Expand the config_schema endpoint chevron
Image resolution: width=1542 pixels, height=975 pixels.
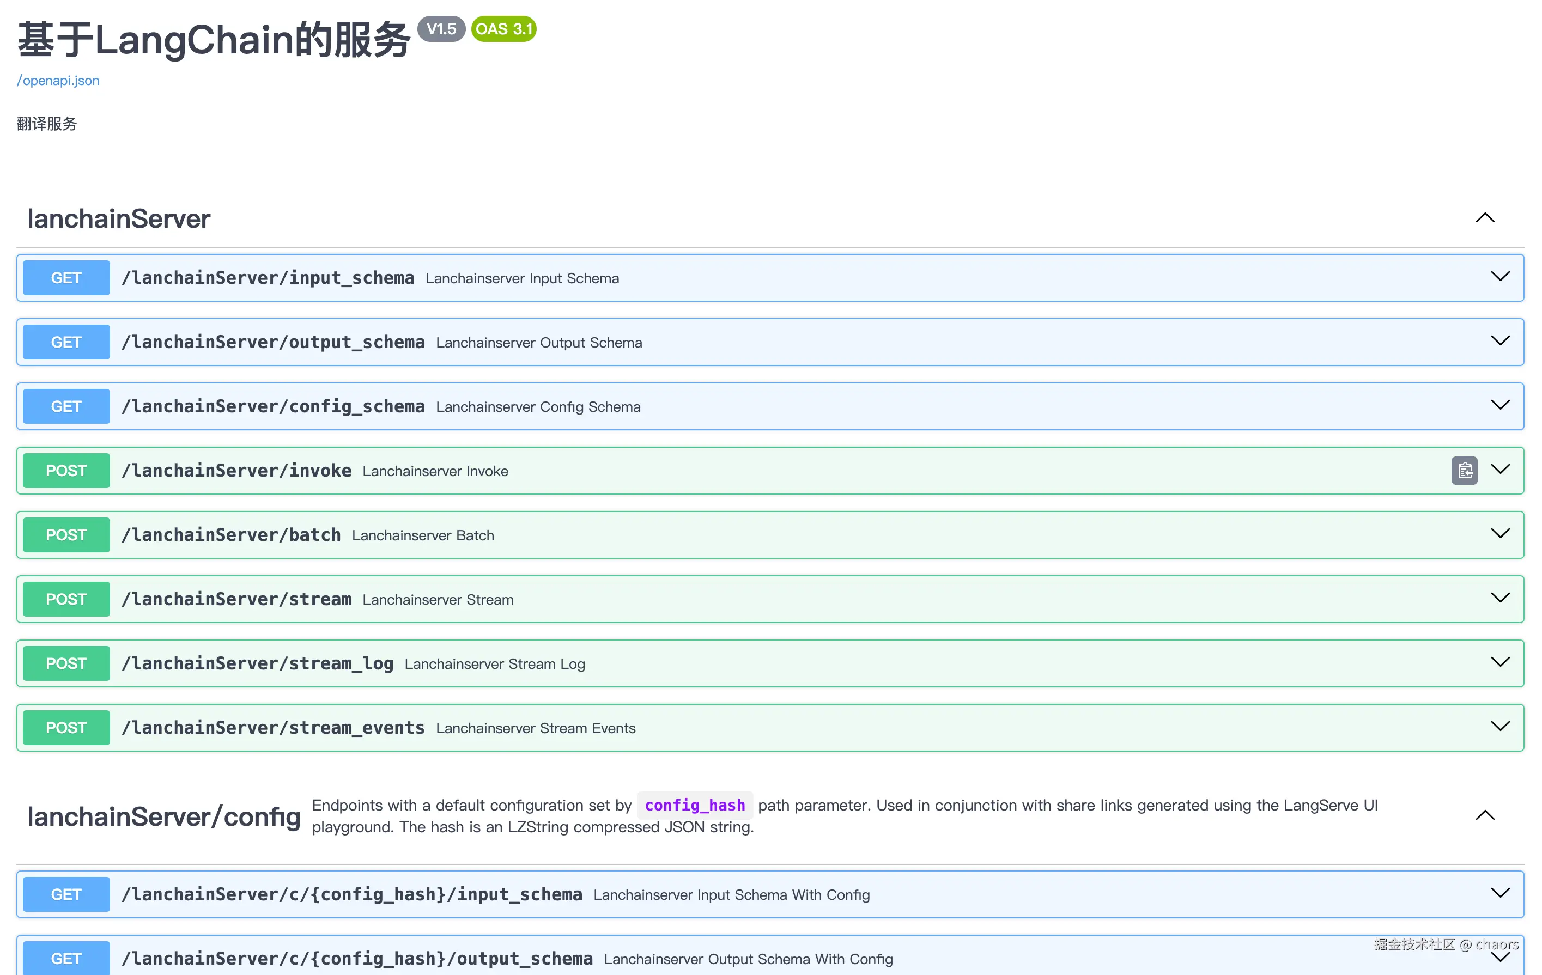[1499, 406]
